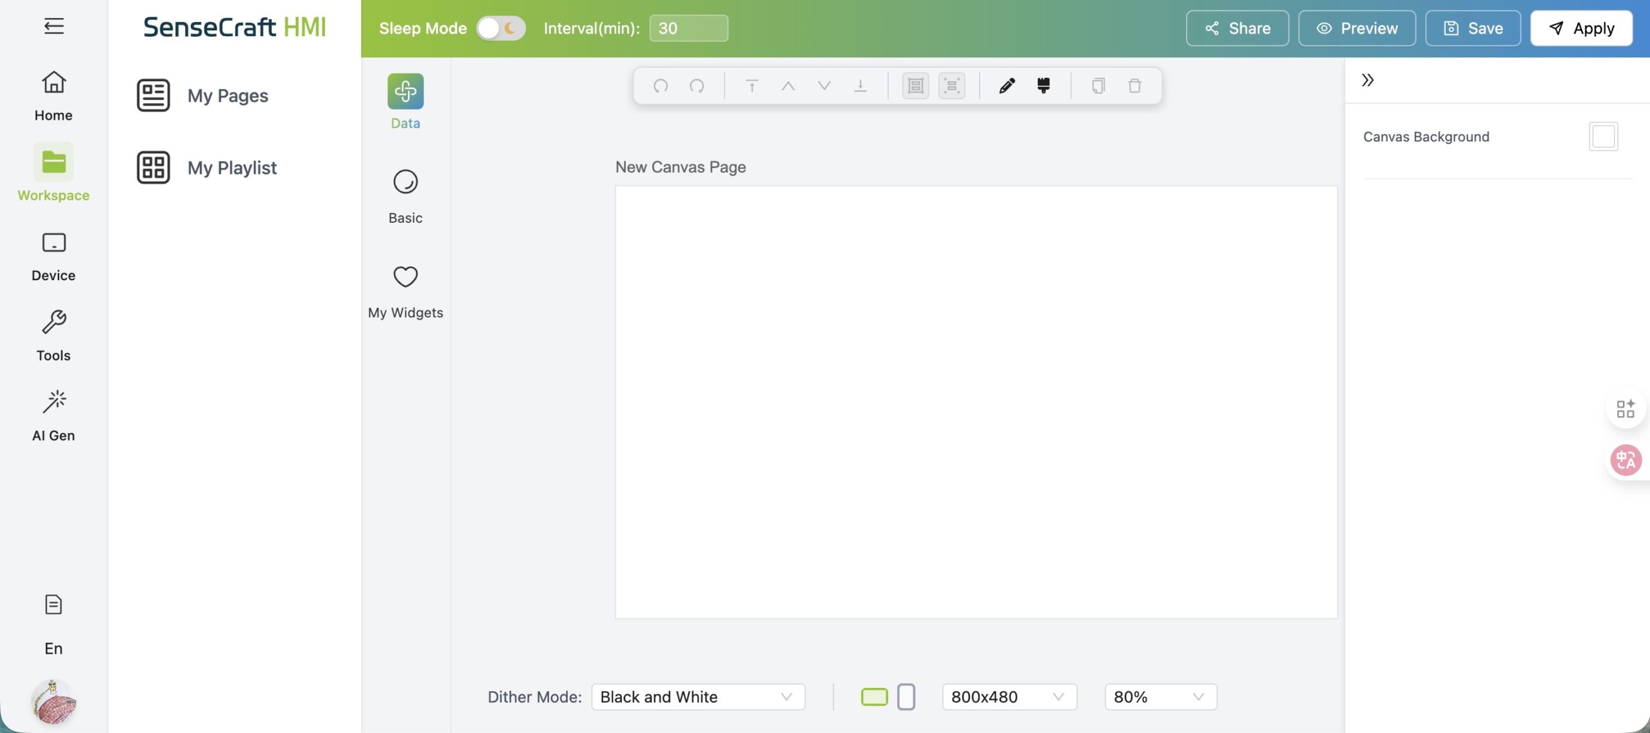Toggle Sleep Mode switch
The width and height of the screenshot is (1650, 733).
[501, 28]
